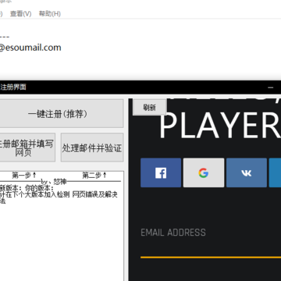The width and height of the screenshot is (281, 281).
Task: Click the 新版本:你的版本: log line
Action: pyautogui.click(x=27, y=188)
